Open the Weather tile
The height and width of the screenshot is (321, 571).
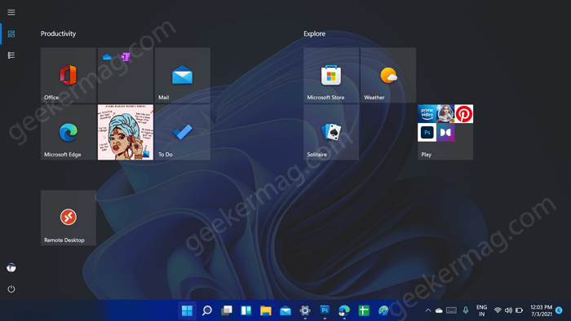pyautogui.click(x=388, y=75)
